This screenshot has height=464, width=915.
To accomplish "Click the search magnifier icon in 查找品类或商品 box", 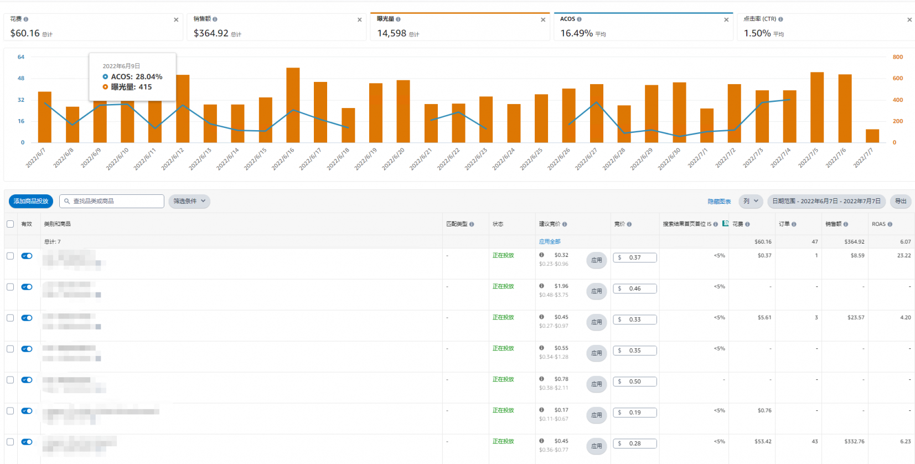I will pos(67,202).
